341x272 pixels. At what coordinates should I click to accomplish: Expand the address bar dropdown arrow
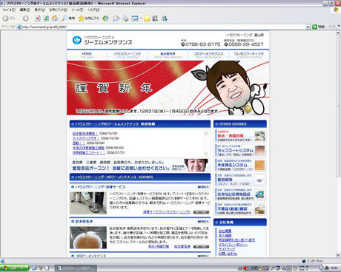pyautogui.click(x=308, y=27)
